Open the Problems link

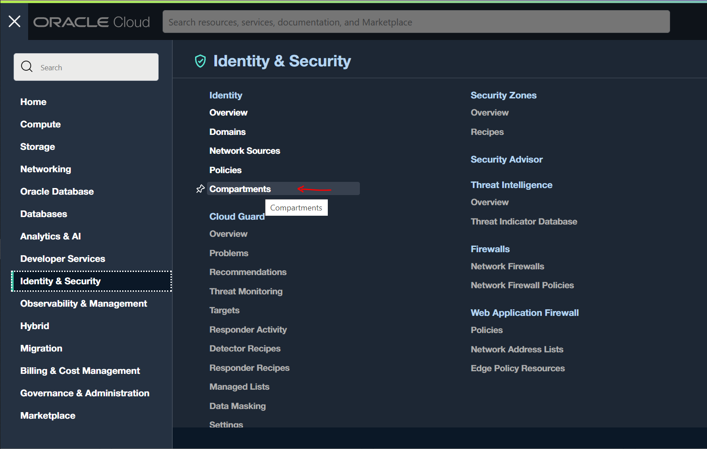229,253
